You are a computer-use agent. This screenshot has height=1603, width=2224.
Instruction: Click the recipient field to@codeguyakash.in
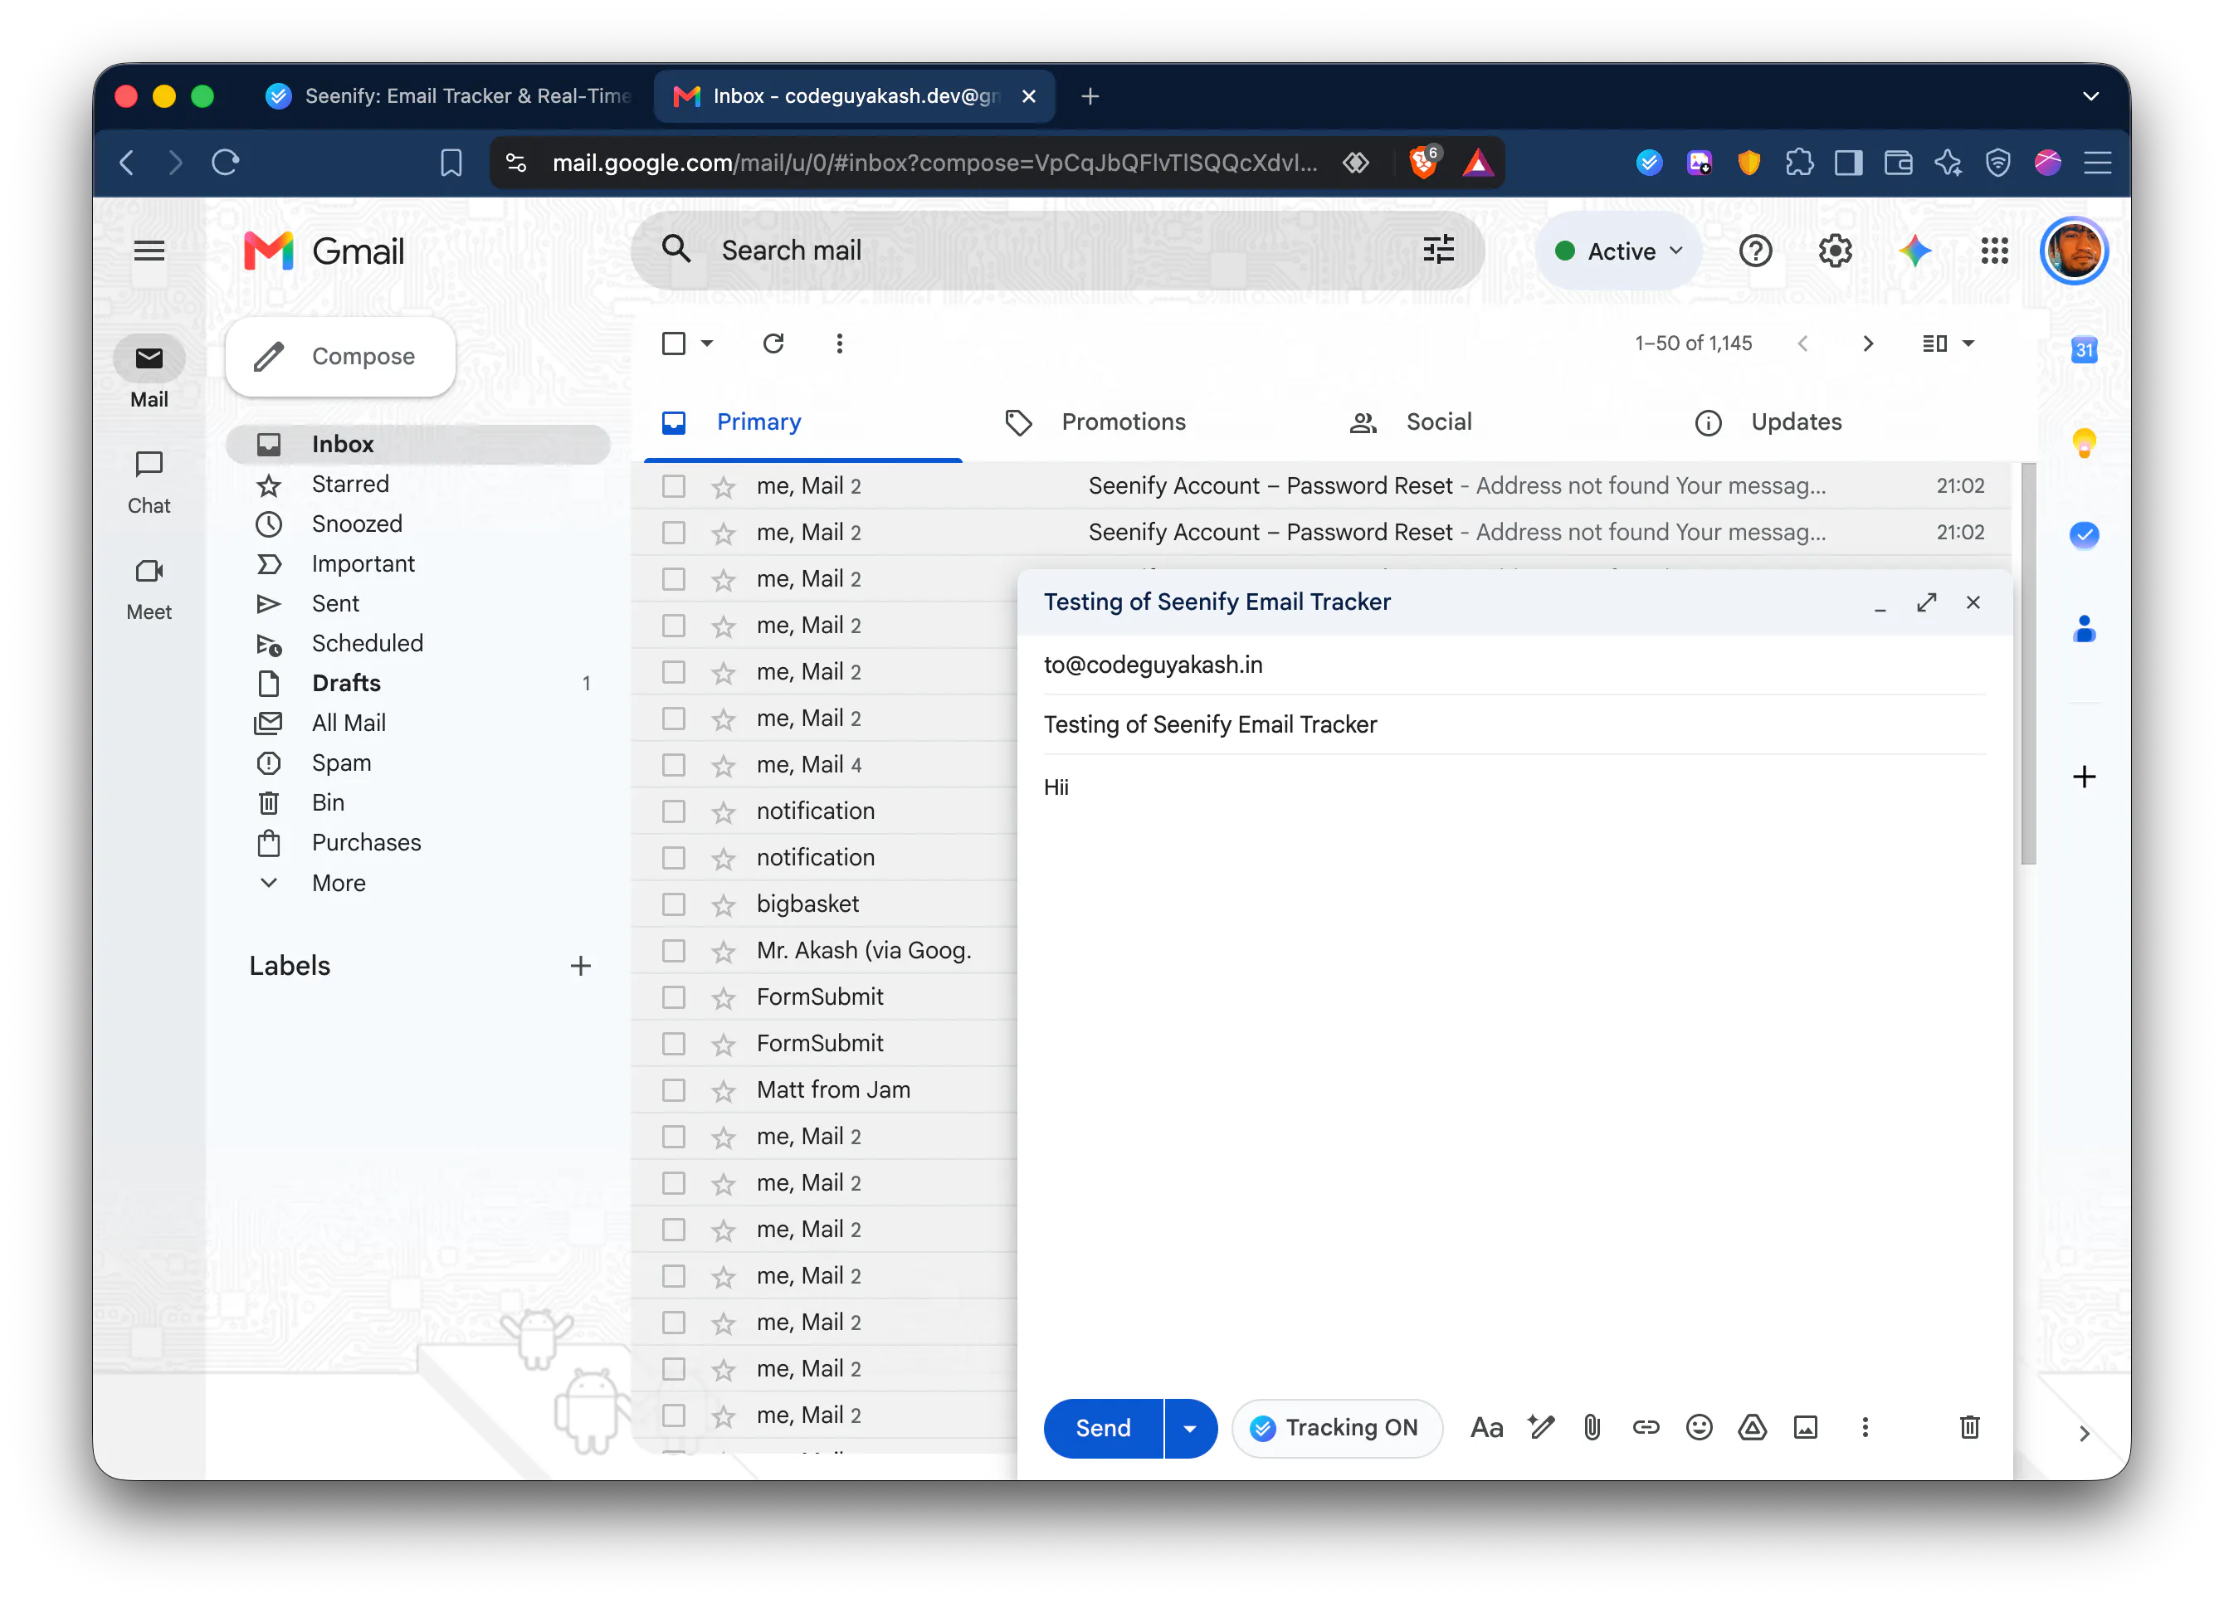click(1152, 664)
